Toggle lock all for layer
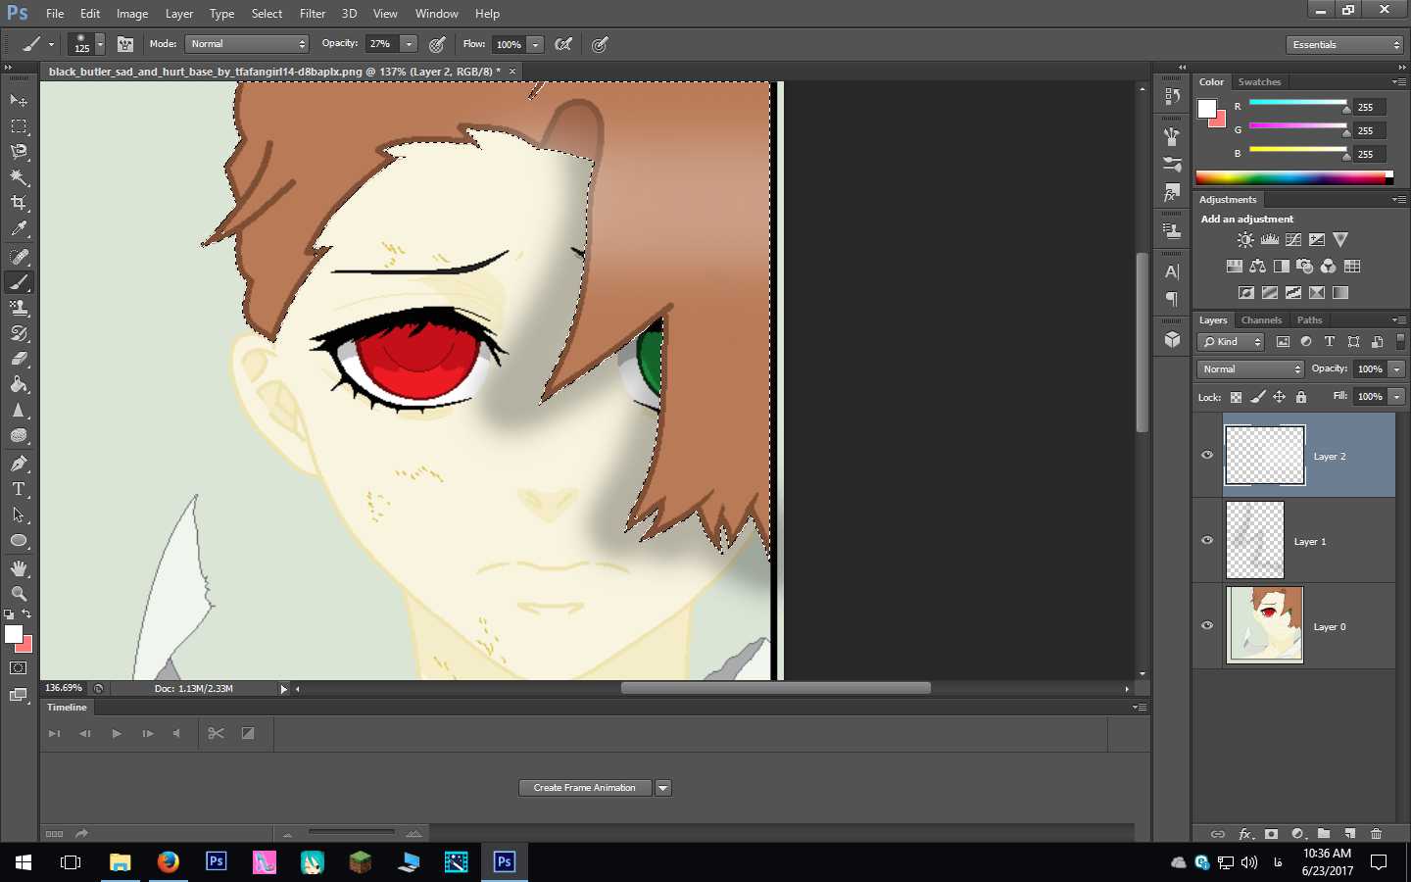Image resolution: width=1411 pixels, height=882 pixels. point(1301,397)
